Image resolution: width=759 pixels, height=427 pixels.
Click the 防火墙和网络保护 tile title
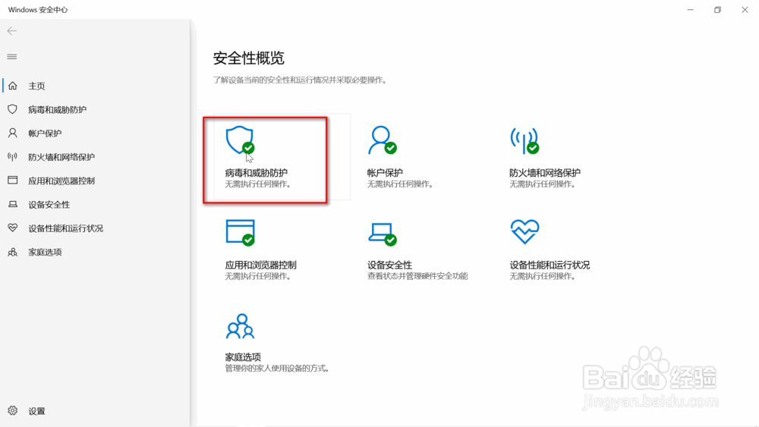(544, 173)
